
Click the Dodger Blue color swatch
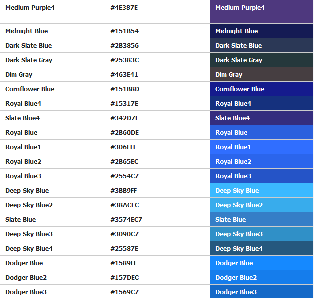tap(261, 263)
